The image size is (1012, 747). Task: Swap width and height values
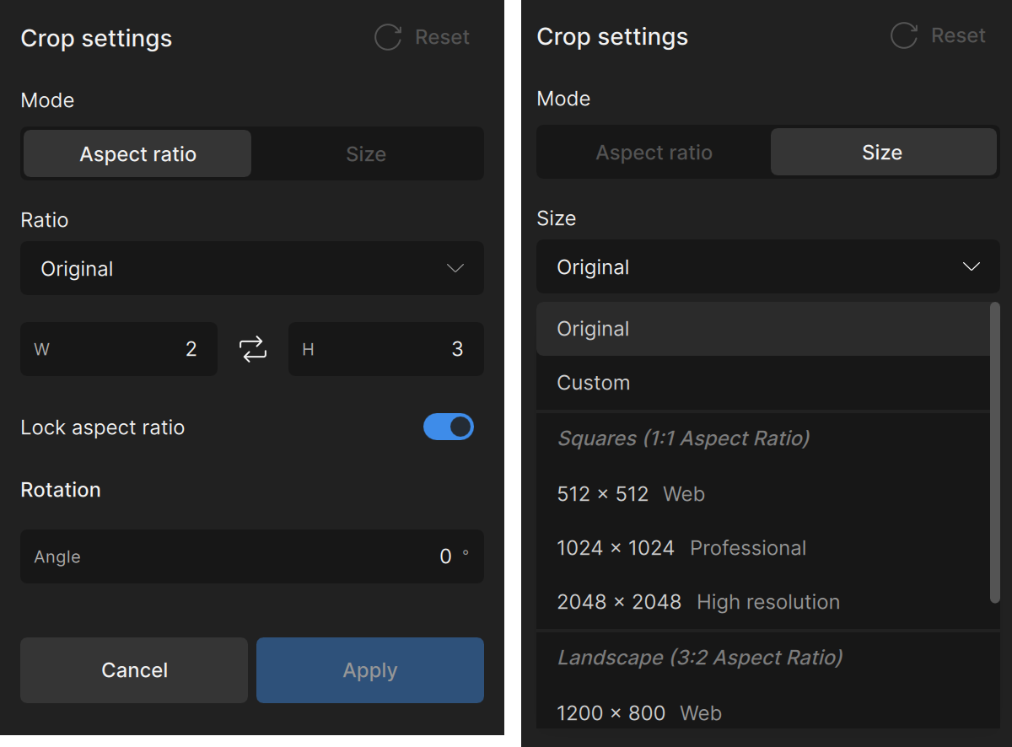(x=253, y=349)
